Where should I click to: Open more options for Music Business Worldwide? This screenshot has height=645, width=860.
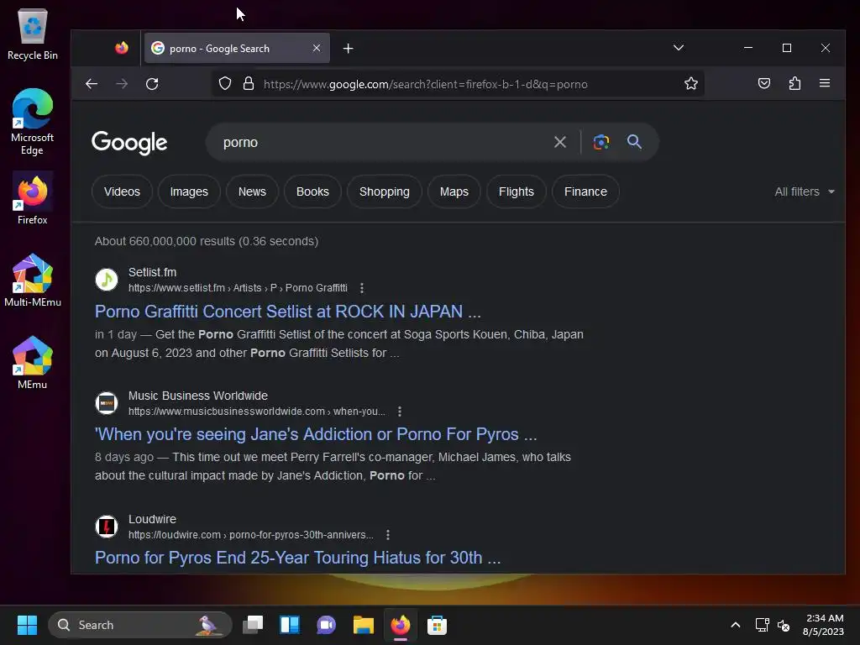(x=399, y=412)
